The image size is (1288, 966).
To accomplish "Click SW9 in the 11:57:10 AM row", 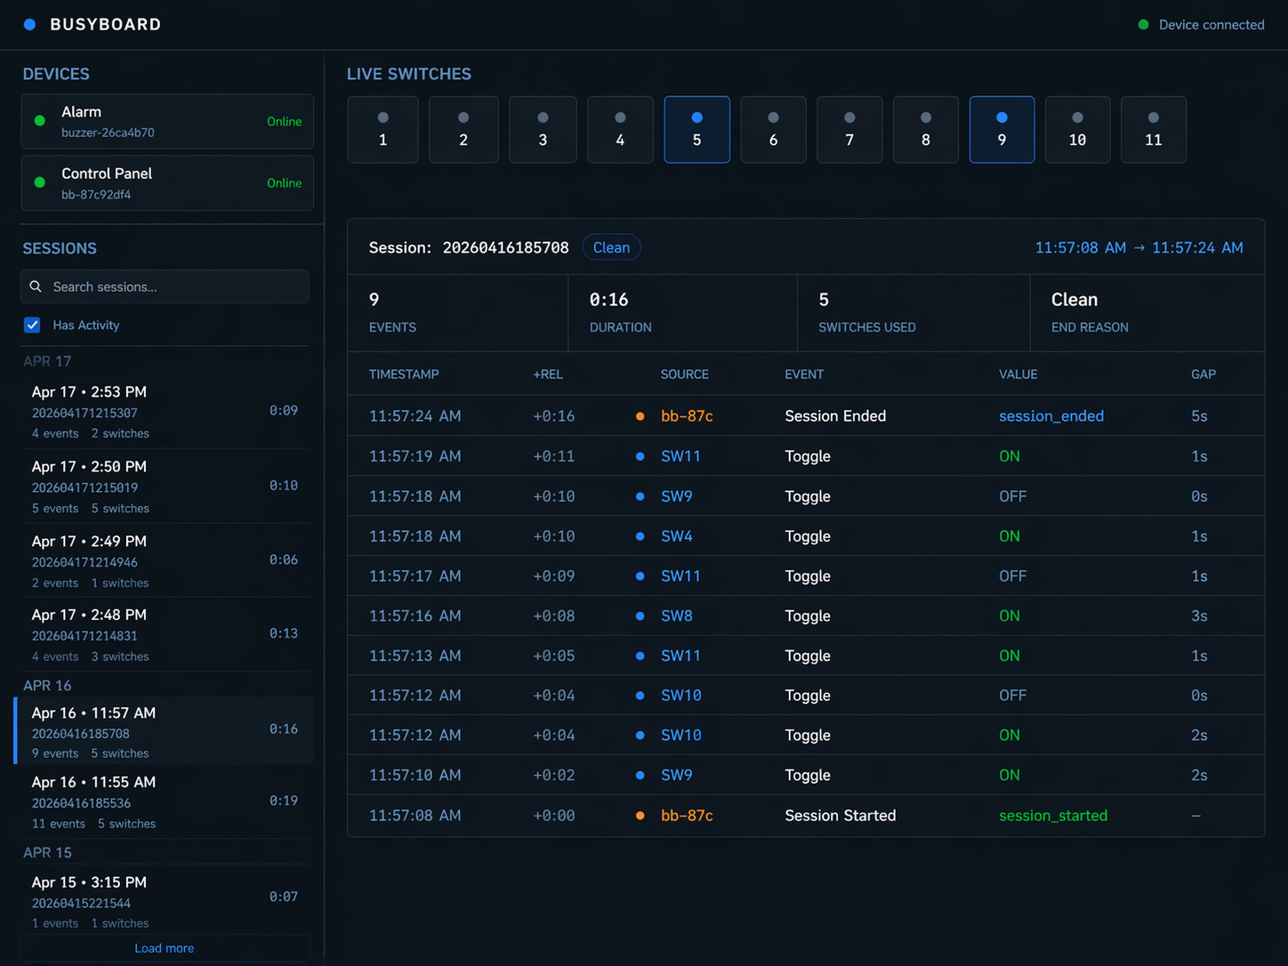I will point(677,775).
